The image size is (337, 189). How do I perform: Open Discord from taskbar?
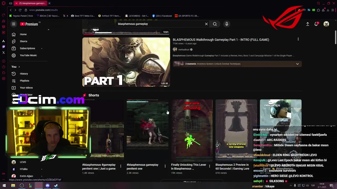47,186
